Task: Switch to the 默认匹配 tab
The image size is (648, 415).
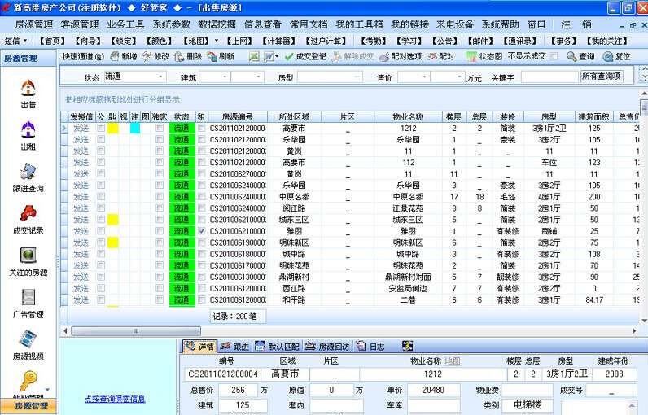Action: (277, 347)
